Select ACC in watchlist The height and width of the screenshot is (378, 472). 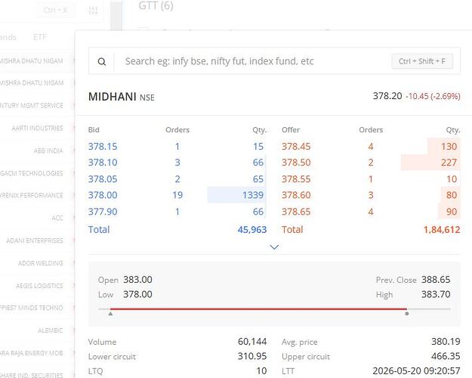(x=57, y=218)
